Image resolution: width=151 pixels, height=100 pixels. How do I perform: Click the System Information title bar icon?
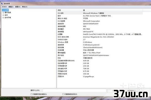[2, 3]
